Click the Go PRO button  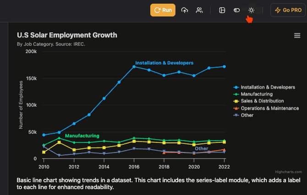tap(288, 10)
